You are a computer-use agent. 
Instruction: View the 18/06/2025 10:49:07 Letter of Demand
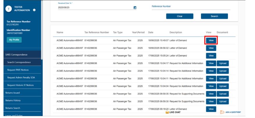click(211, 40)
